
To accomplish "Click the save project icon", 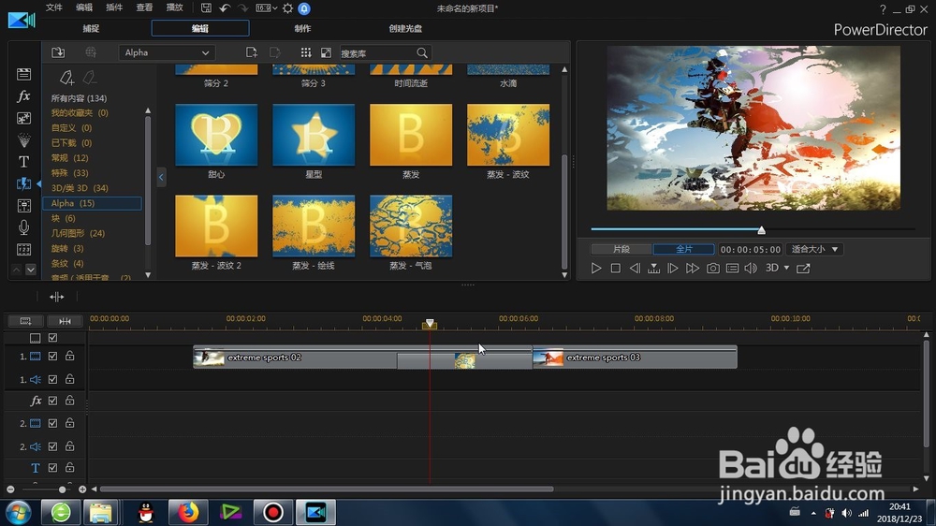I will click(206, 8).
